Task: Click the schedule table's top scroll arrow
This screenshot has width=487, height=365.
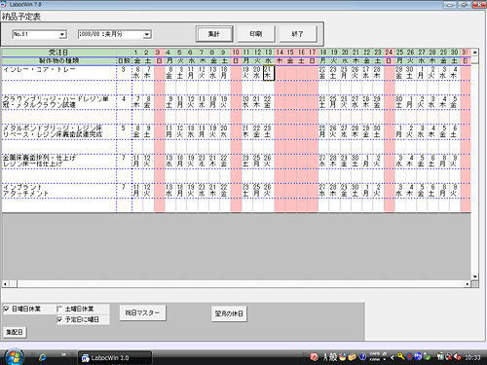Action: pos(474,52)
